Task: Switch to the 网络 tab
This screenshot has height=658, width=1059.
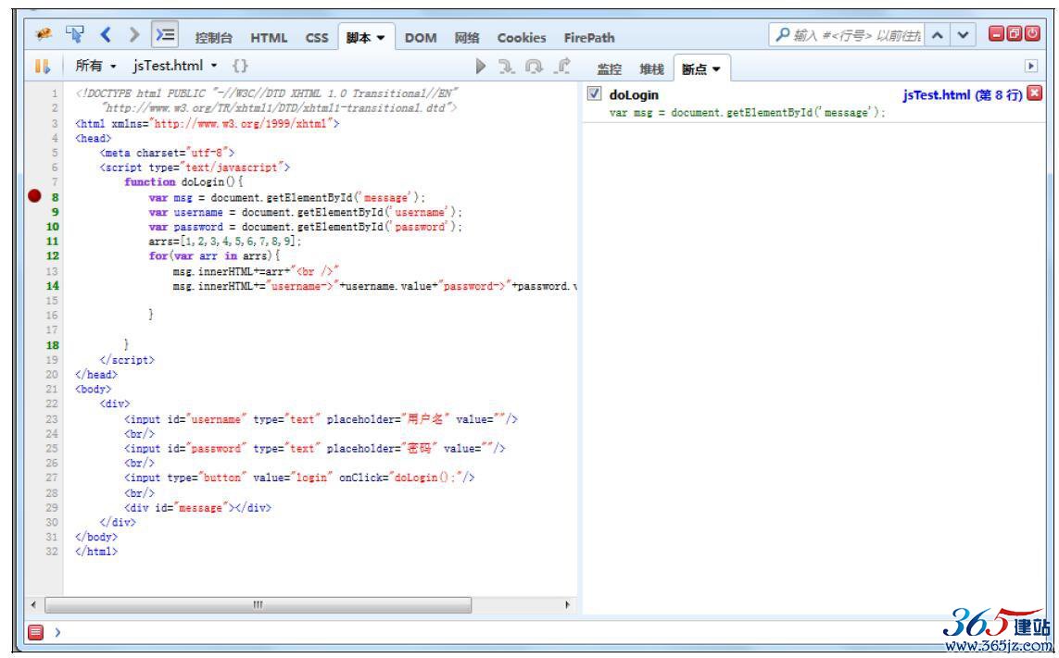Action: 467,38
